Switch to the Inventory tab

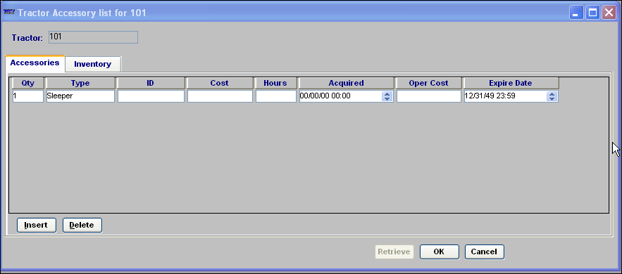[93, 64]
